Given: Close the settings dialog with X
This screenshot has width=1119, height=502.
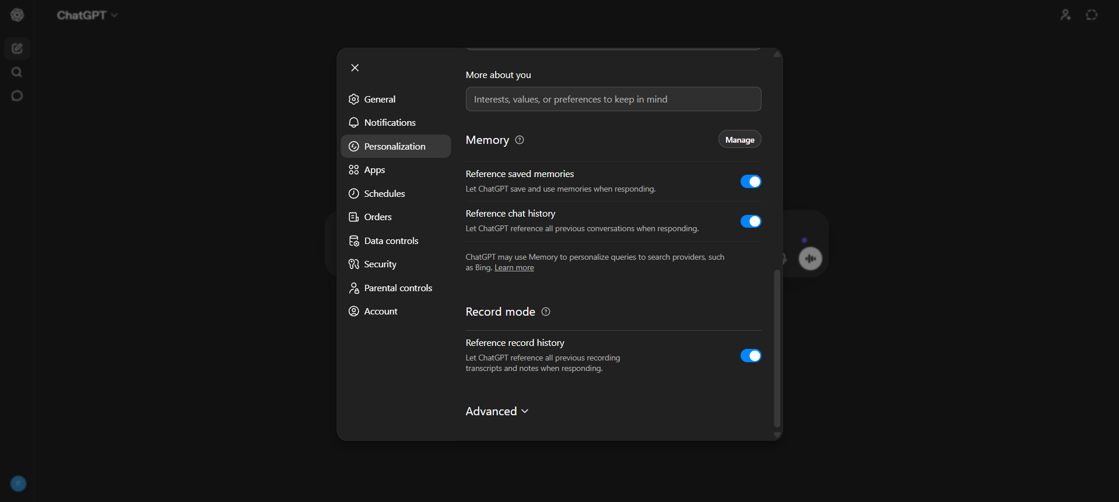Looking at the screenshot, I should point(355,68).
